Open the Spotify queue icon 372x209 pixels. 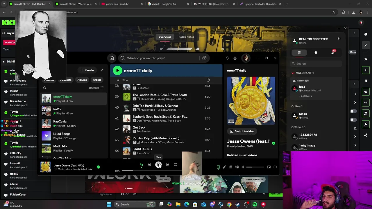coord(231,167)
